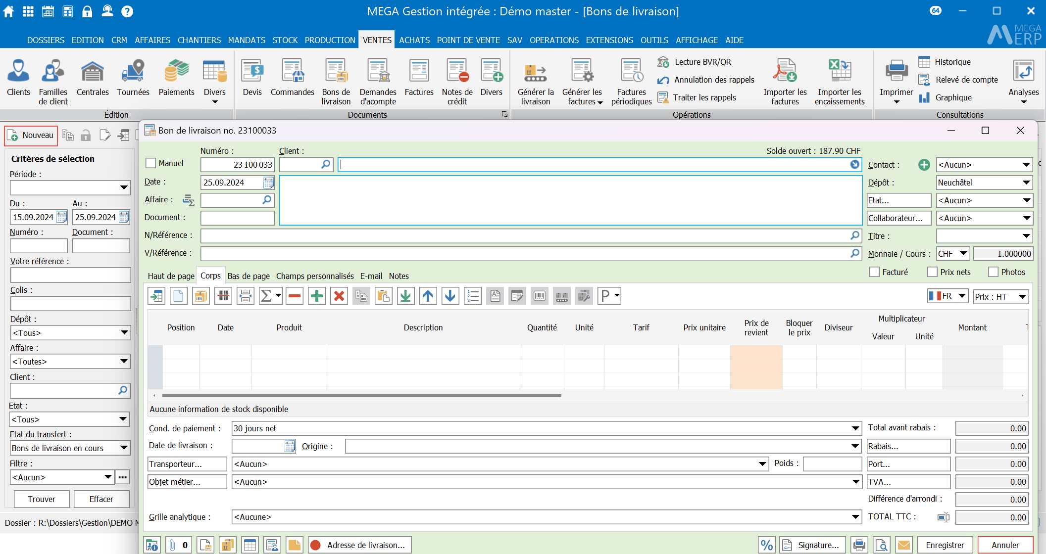Open the Graphique consultation
Viewport: 1046px width, 554px height.
pyautogui.click(x=945, y=97)
